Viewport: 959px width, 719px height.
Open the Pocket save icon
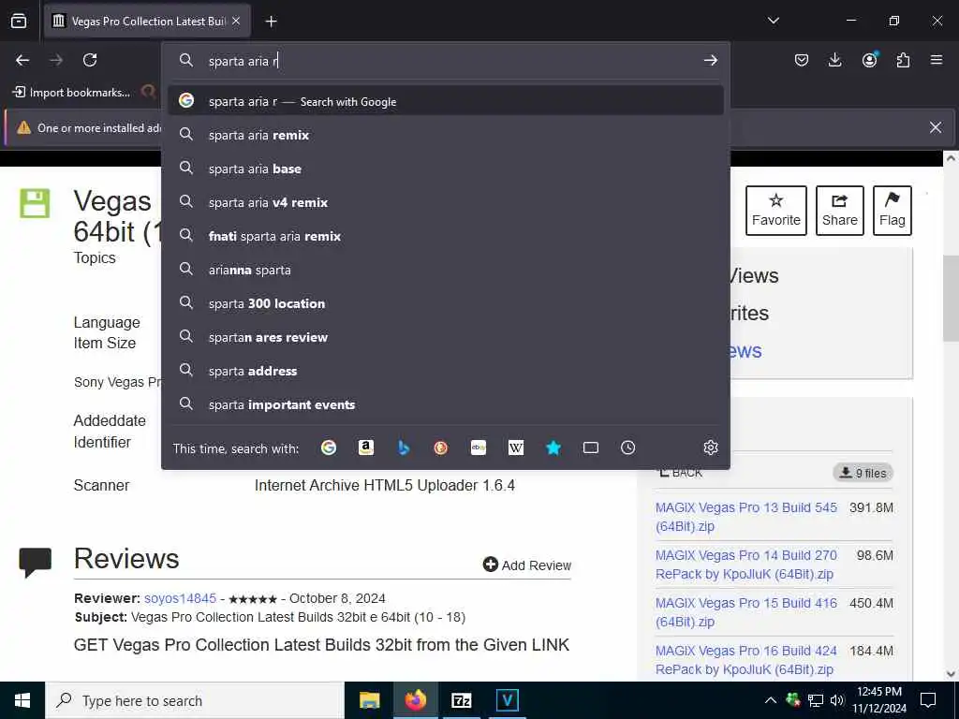point(802,60)
